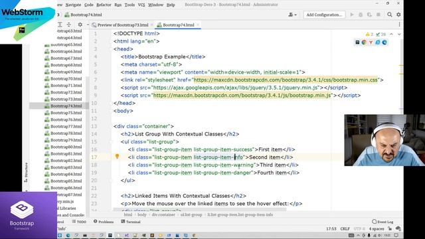Click the Add Configuration button
This screenshot has height=239, width=425.
pyautogui.click(x=324, y=15)
